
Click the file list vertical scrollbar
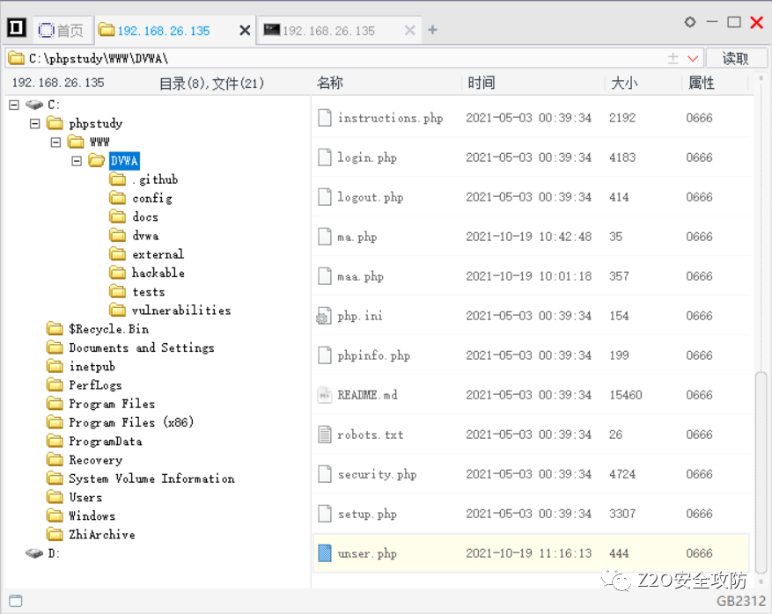click(x=761, y=473)
